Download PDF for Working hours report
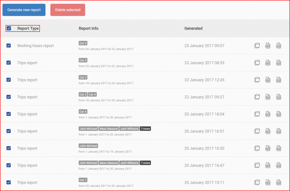Viewport: 290px width, 191px height. (279, 45)
